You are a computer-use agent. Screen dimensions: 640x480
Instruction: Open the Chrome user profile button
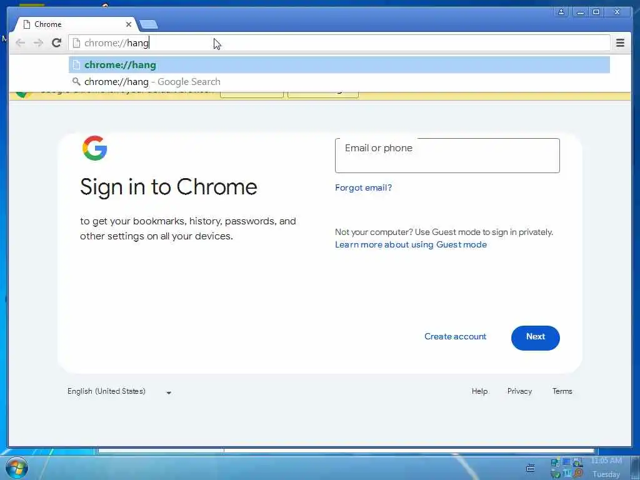pos(561,12)
